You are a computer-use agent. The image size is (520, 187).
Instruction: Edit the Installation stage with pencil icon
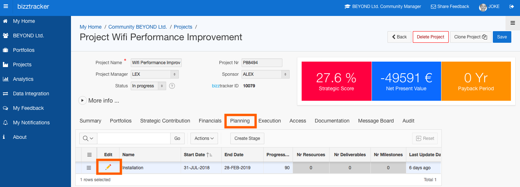point(108,167)
